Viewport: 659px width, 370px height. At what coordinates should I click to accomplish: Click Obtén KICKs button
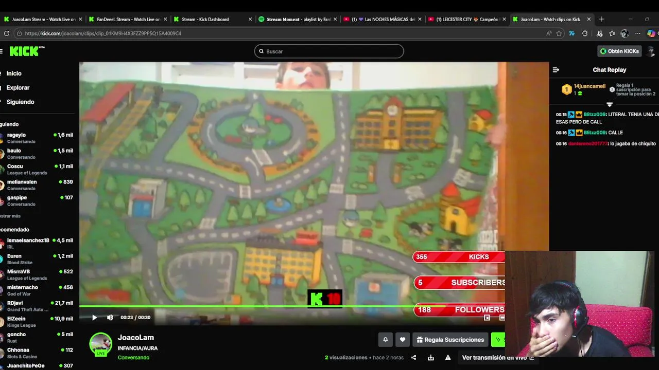click(x=619, y=51)
